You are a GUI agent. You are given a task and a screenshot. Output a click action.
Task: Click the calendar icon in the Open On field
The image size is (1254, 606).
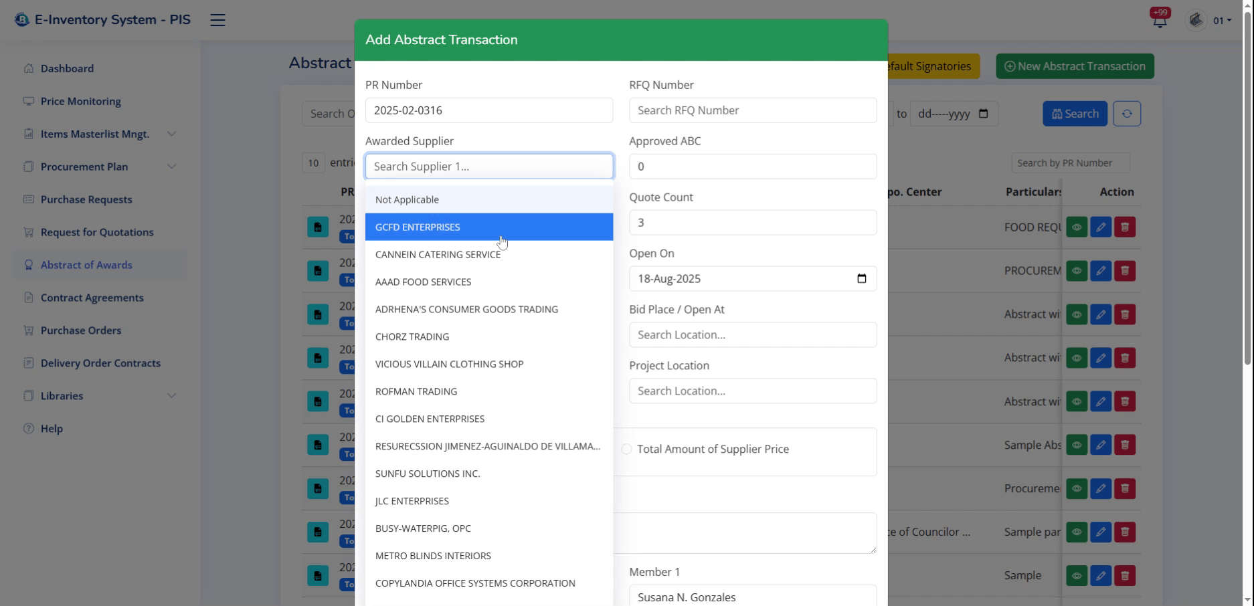click(x=861, y=278)
